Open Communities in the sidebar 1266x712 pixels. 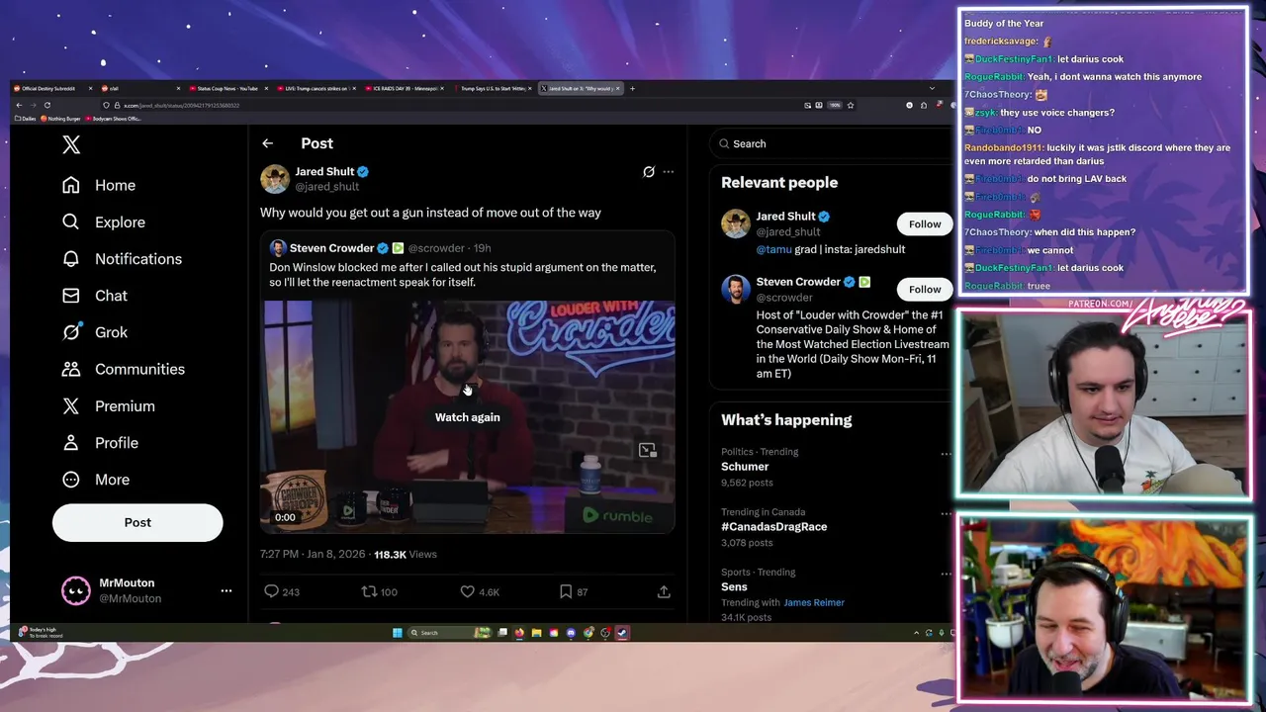tap(124, 369)
